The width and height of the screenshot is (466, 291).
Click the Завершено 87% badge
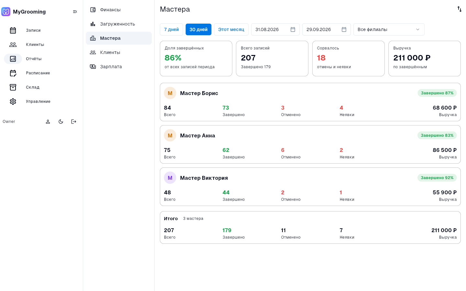pyautogui.click(x=437, y=93)
